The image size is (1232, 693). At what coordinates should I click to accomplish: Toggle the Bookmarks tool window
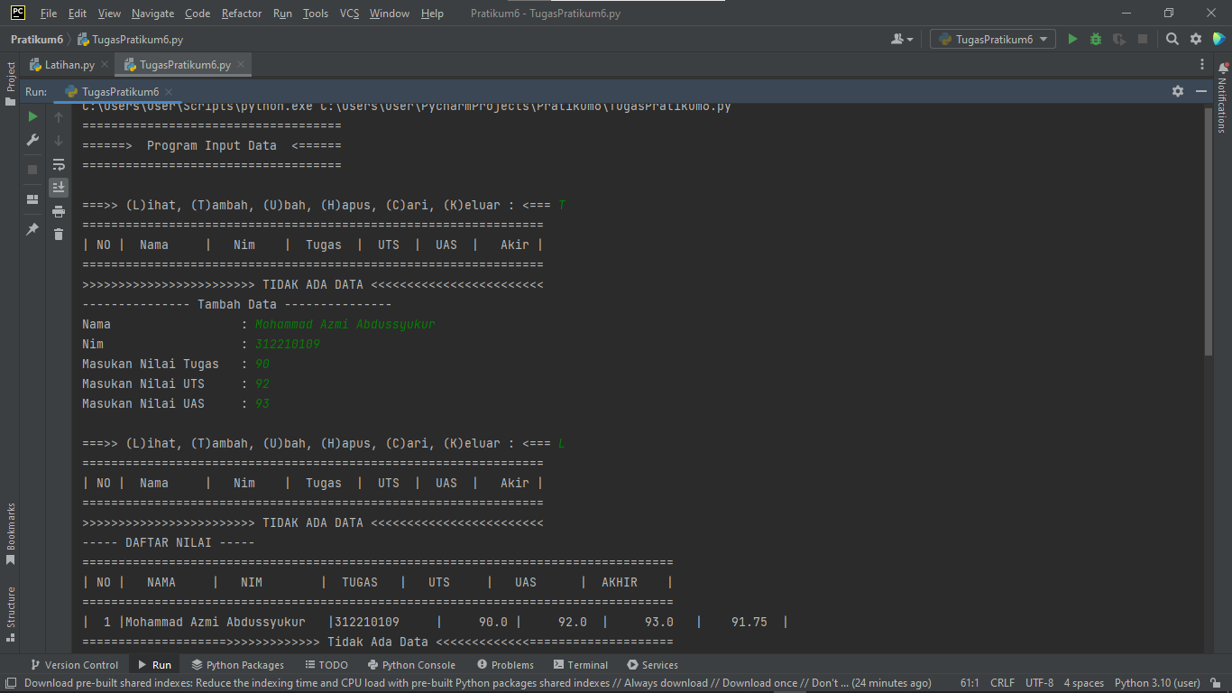pyautogui.click(x=11, y=534)
